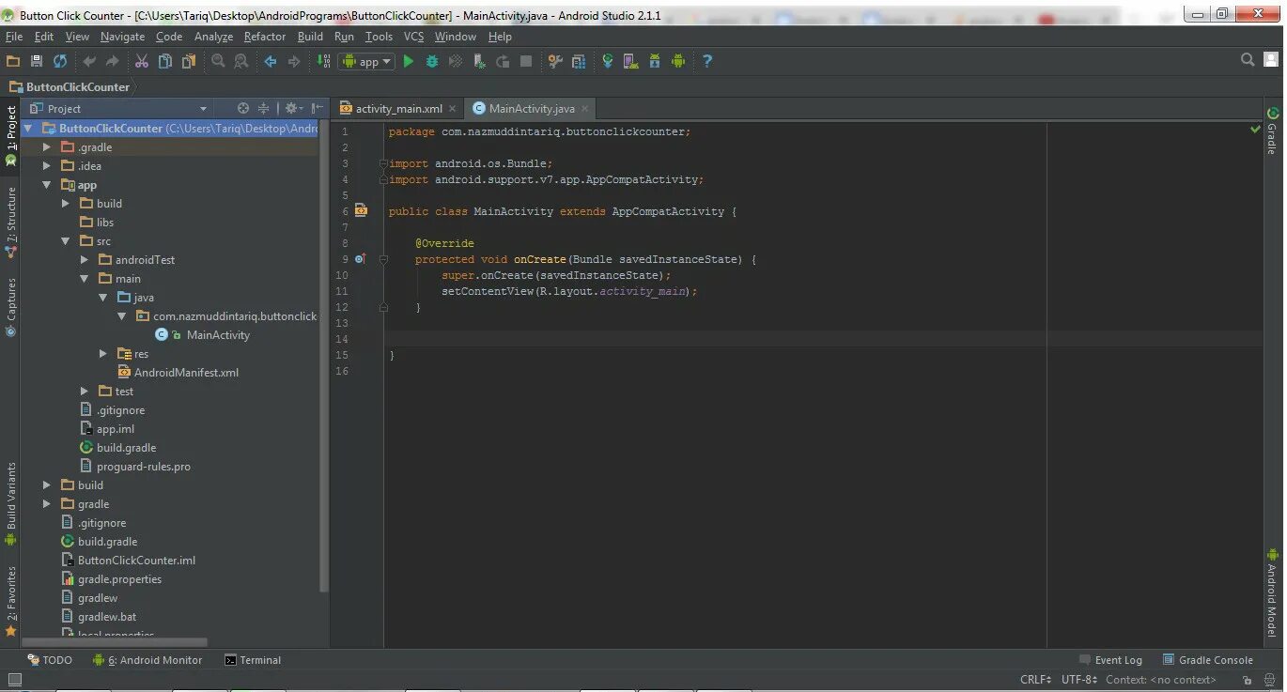1287x692 pixels.
Task: Click Sync Project with Gradle Files icon
Action: [608, 61]
